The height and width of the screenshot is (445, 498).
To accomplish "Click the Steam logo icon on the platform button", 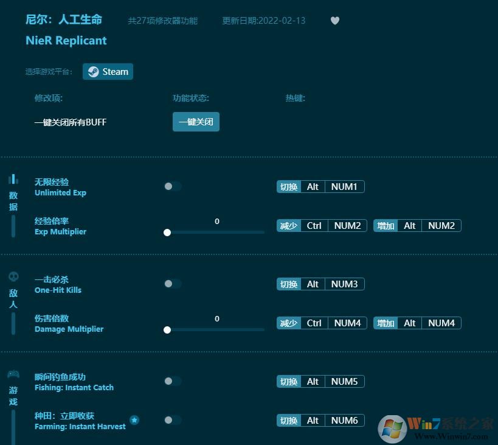I will (94, 71).
